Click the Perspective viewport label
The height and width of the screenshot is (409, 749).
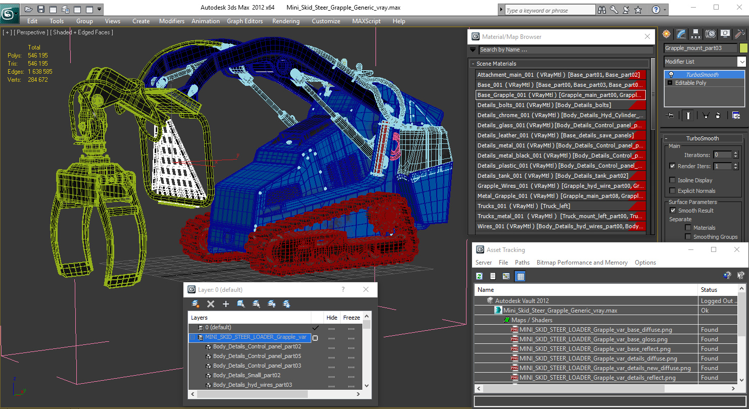coord(31,32)
